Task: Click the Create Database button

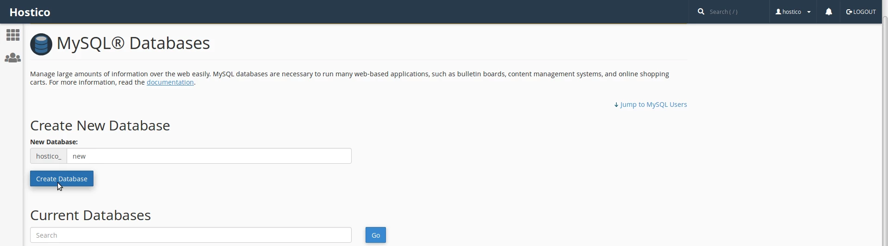Action: tap(62, 178)
